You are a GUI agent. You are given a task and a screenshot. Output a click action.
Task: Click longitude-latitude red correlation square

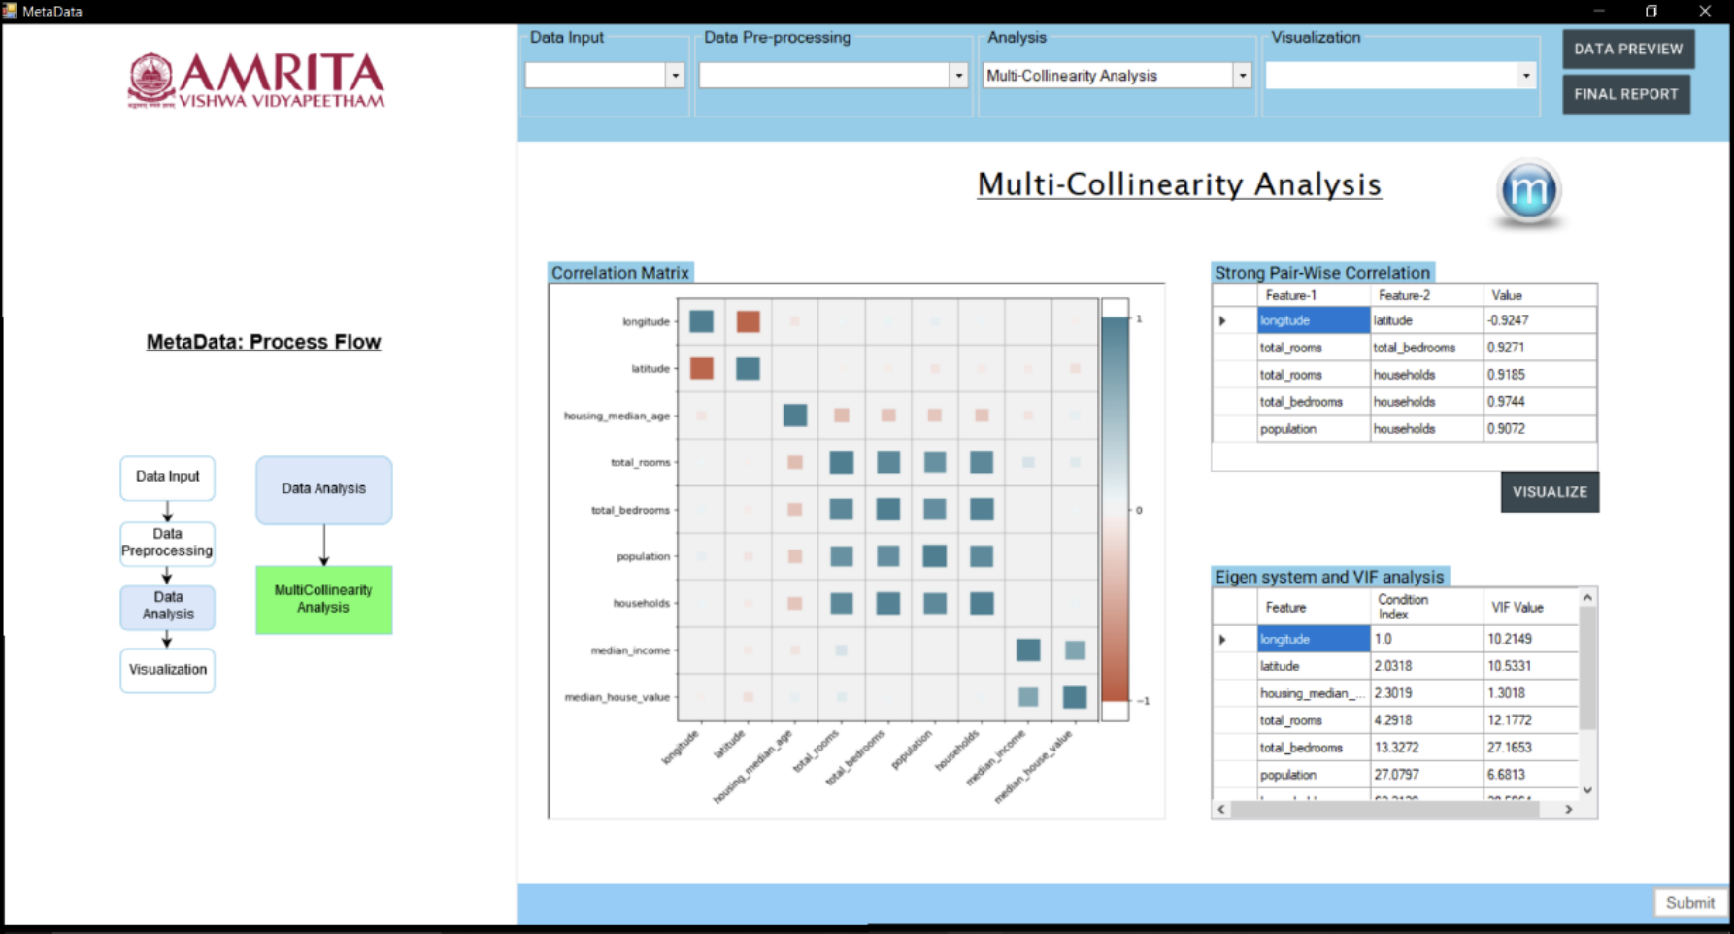(748, 321)
